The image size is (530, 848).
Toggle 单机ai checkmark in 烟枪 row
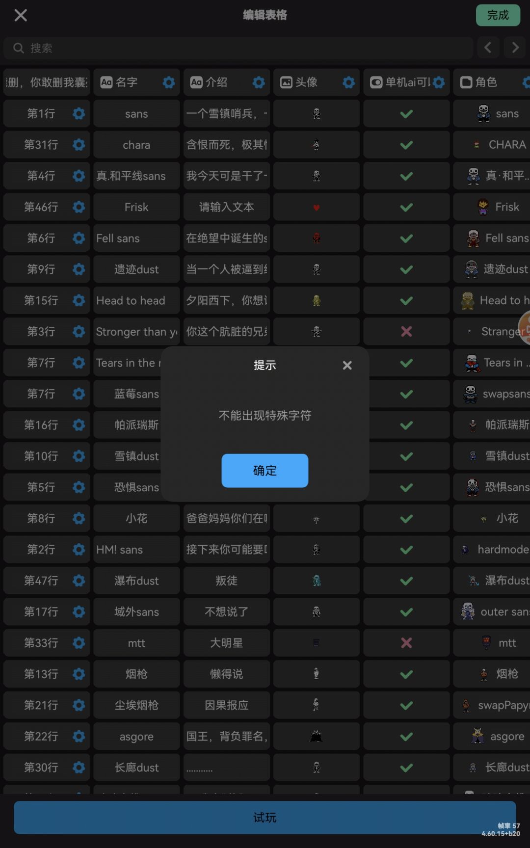(x=406, y=674)
